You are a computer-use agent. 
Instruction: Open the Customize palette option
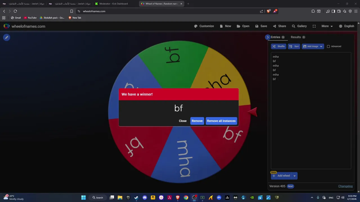(x=204, y=26)
